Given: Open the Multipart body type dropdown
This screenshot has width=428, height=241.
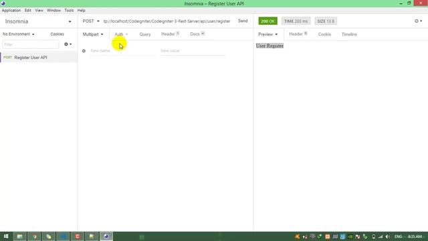Looking at the screenshot, I should [x=93, y=34].
